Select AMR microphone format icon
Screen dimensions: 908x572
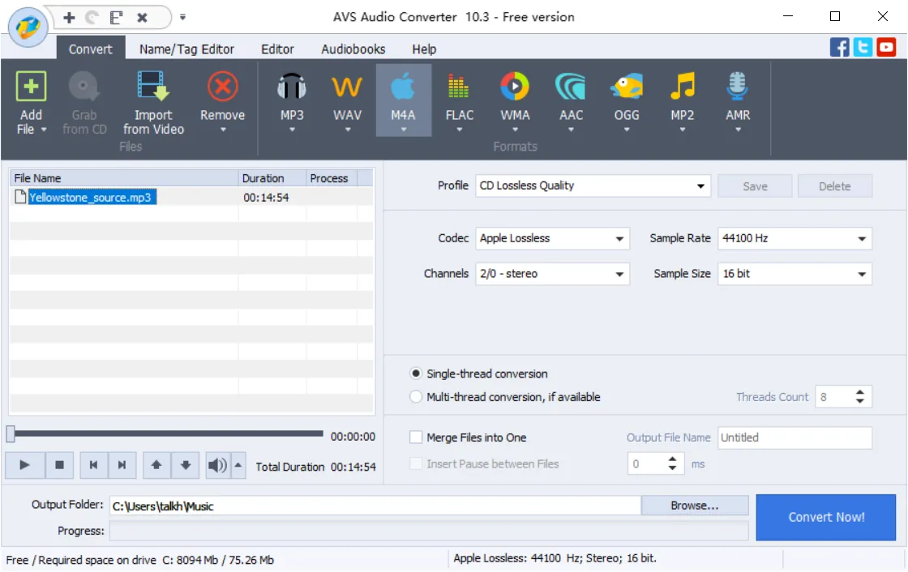tap(737, 87)
